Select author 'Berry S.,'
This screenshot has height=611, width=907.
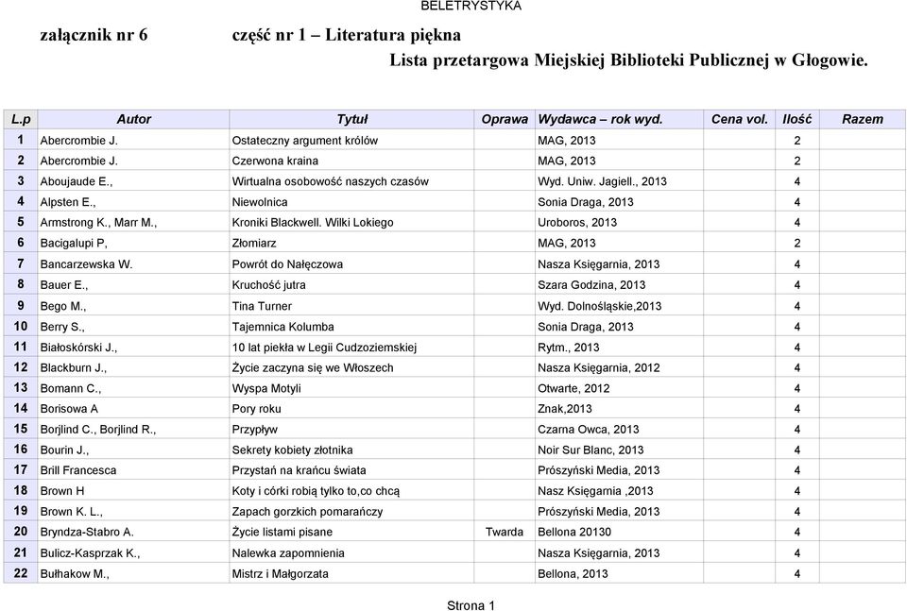coord(62,327)
